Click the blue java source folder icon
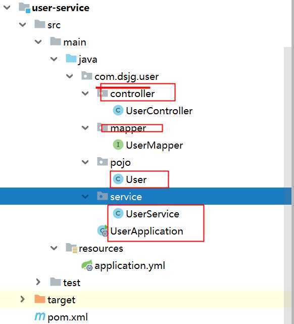 point(71,59)
